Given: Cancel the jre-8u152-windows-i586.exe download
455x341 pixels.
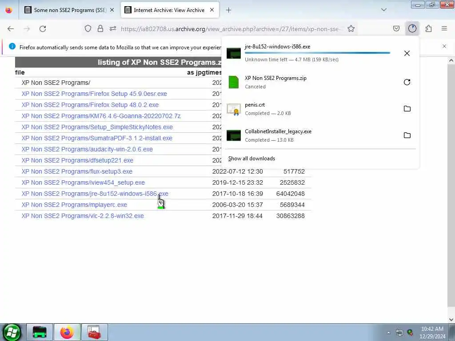Looking at the screenshot, I should point(407,53).
